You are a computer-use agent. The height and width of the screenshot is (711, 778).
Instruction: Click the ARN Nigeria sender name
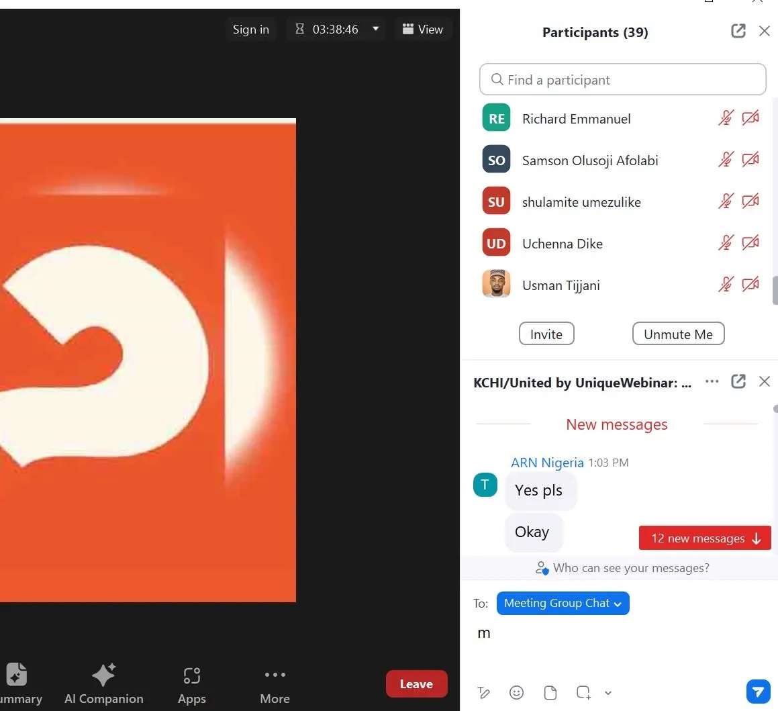coord(547,463)
